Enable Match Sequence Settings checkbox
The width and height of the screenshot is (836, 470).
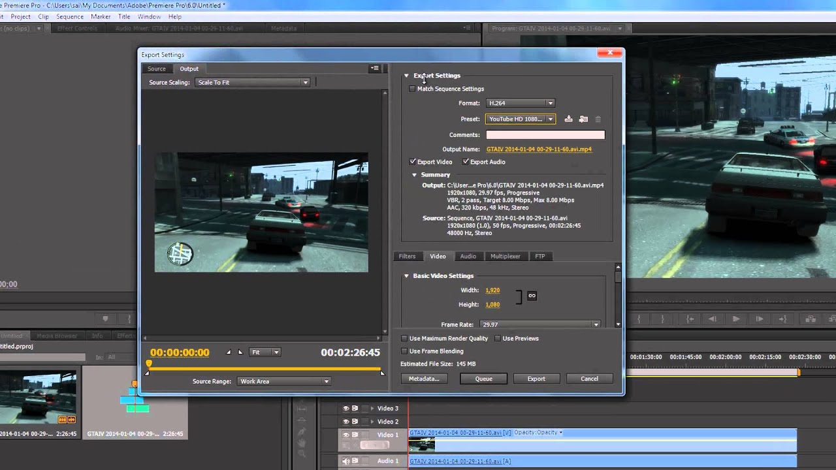click(412, 89)
